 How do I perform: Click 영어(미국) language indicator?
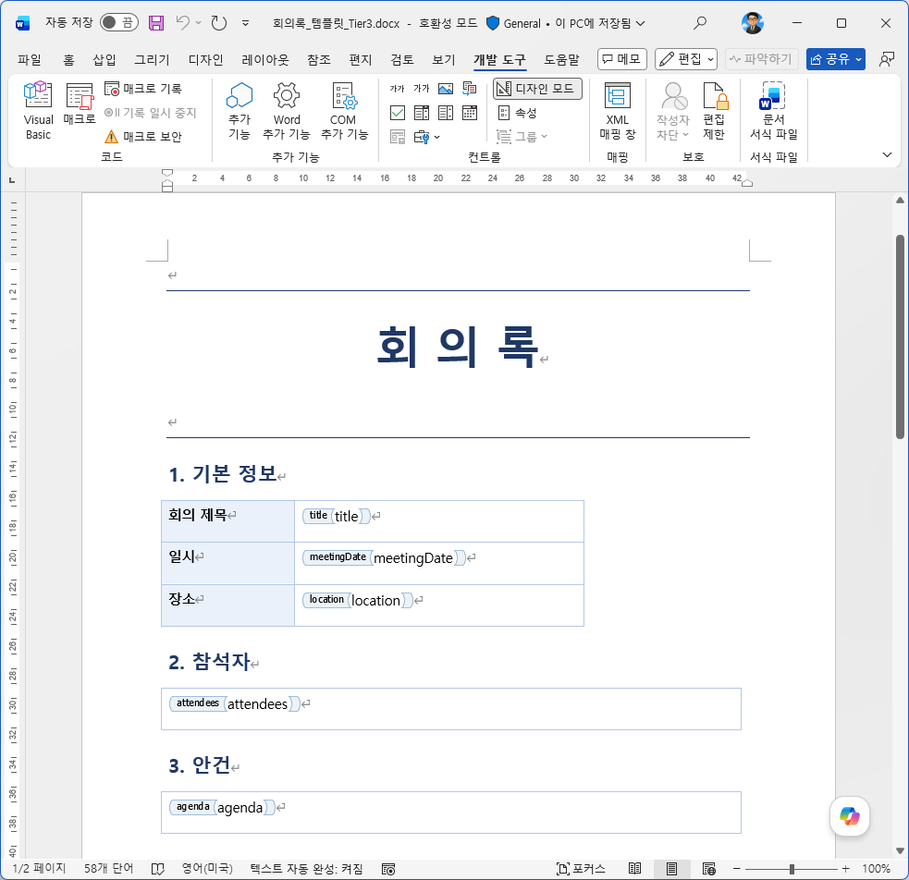point(207,868)
